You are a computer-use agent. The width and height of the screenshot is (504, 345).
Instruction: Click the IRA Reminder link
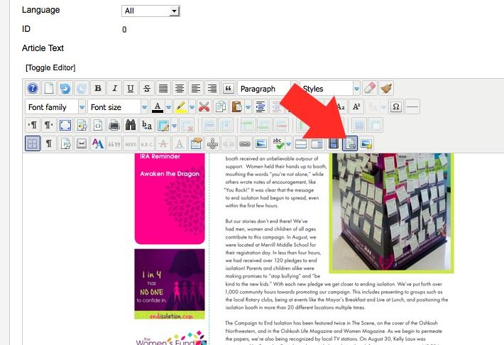pos(160,156)
